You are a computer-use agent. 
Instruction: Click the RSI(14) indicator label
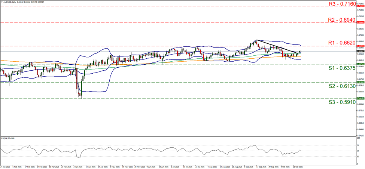tap(7, 138)
